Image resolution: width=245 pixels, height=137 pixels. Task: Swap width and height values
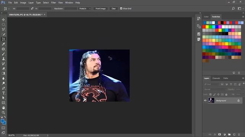click(x=32, y=8)
